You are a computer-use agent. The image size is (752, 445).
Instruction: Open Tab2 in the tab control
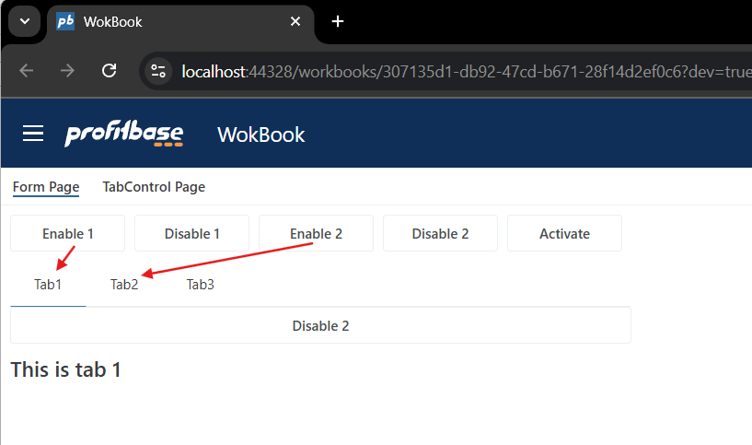point(124,285)
